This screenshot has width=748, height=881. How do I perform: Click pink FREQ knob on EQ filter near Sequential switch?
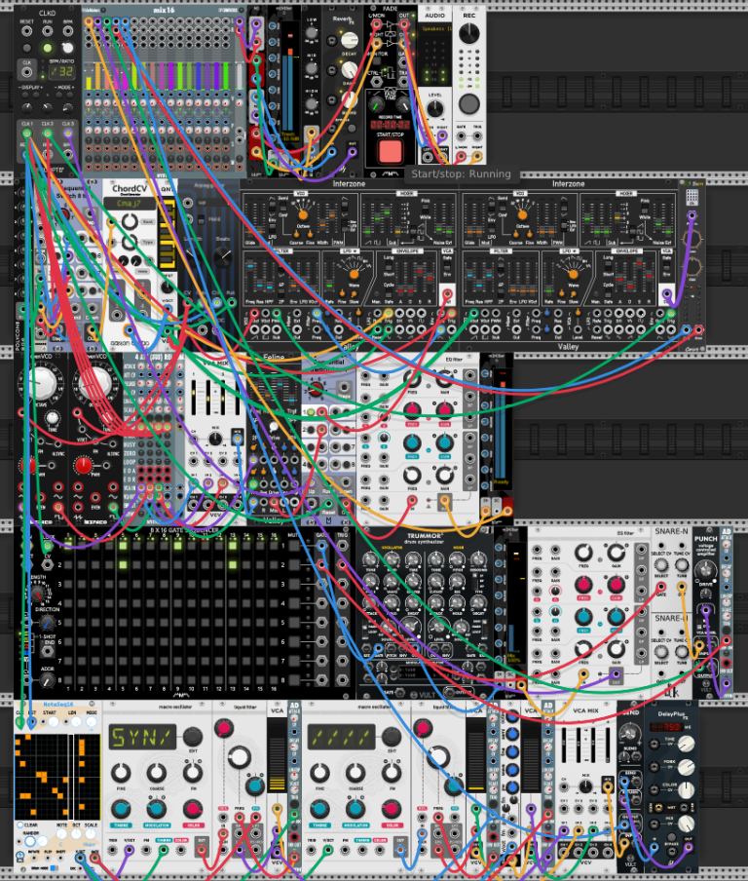[x=412, y=410]
